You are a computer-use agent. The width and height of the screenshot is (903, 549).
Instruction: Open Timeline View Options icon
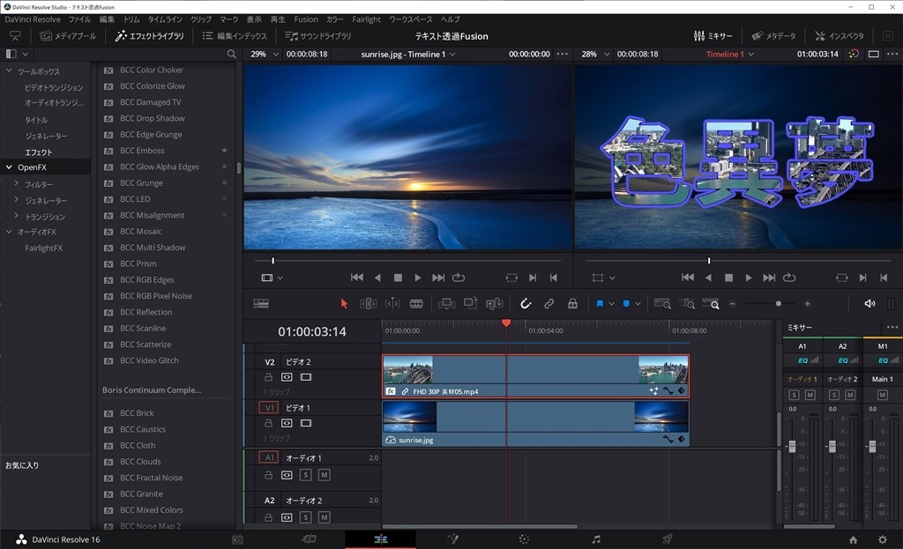coord(261,303)
